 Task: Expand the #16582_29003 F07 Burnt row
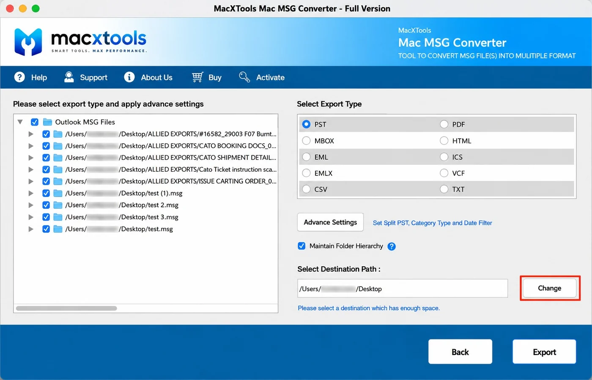(x=31, y=134)
